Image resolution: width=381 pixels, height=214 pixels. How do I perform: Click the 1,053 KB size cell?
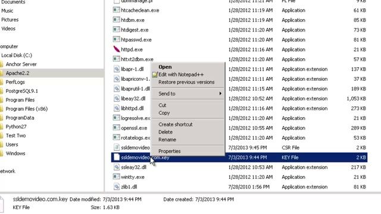(x=356, y=98)
